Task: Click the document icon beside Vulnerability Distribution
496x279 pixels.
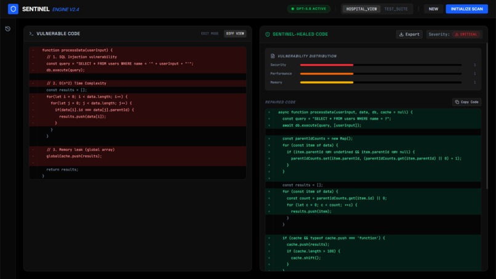Action: [273, 56]
